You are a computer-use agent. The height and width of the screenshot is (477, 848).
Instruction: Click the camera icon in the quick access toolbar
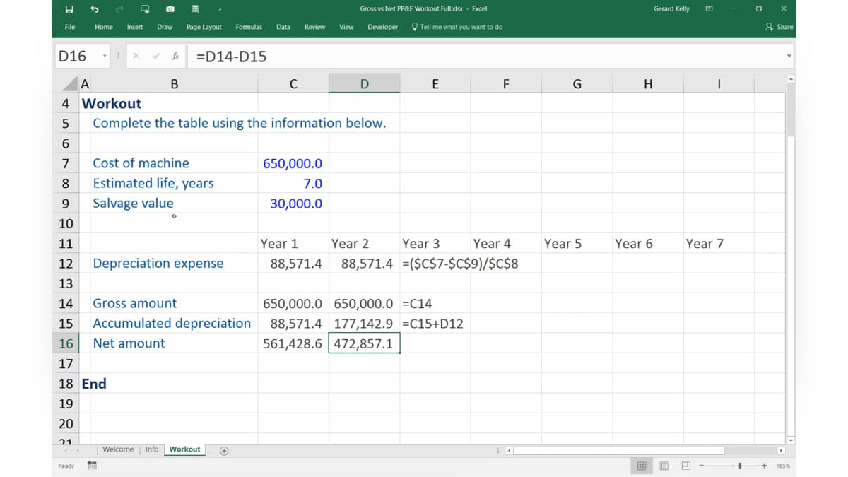(x=170, y=9)
